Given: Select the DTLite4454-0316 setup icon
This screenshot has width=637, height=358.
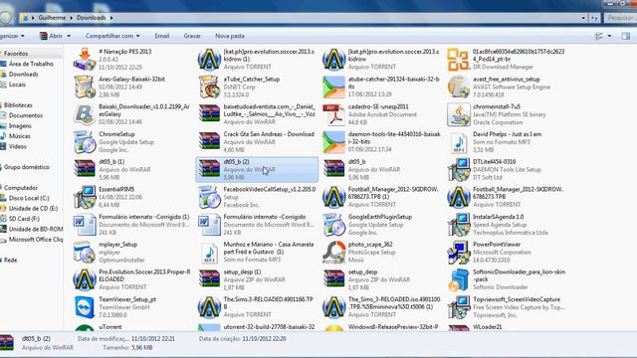Looking at the screenshot, I should [x=459, y=169].
